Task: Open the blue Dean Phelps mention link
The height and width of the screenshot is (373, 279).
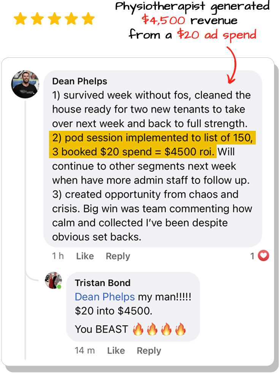Action: (105, 297)
